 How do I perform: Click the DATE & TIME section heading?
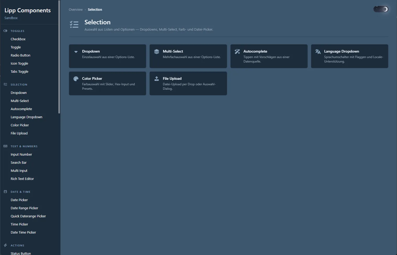[20, 192]
